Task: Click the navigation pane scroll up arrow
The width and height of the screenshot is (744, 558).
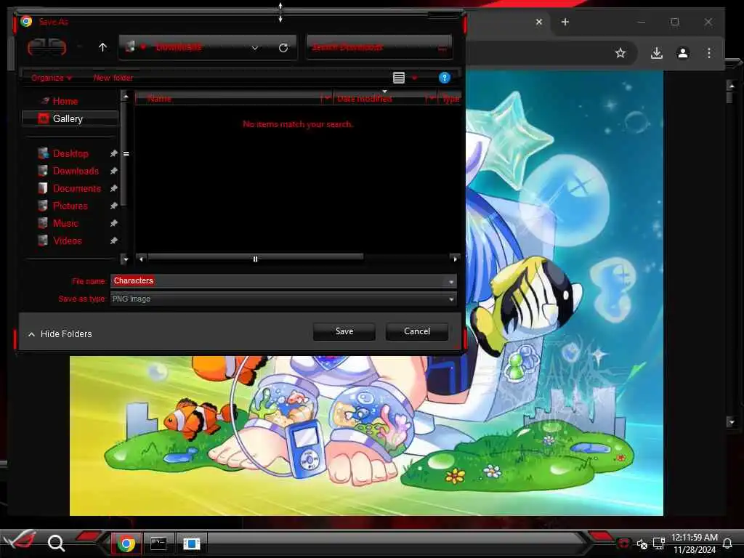Action: [125, 97]
